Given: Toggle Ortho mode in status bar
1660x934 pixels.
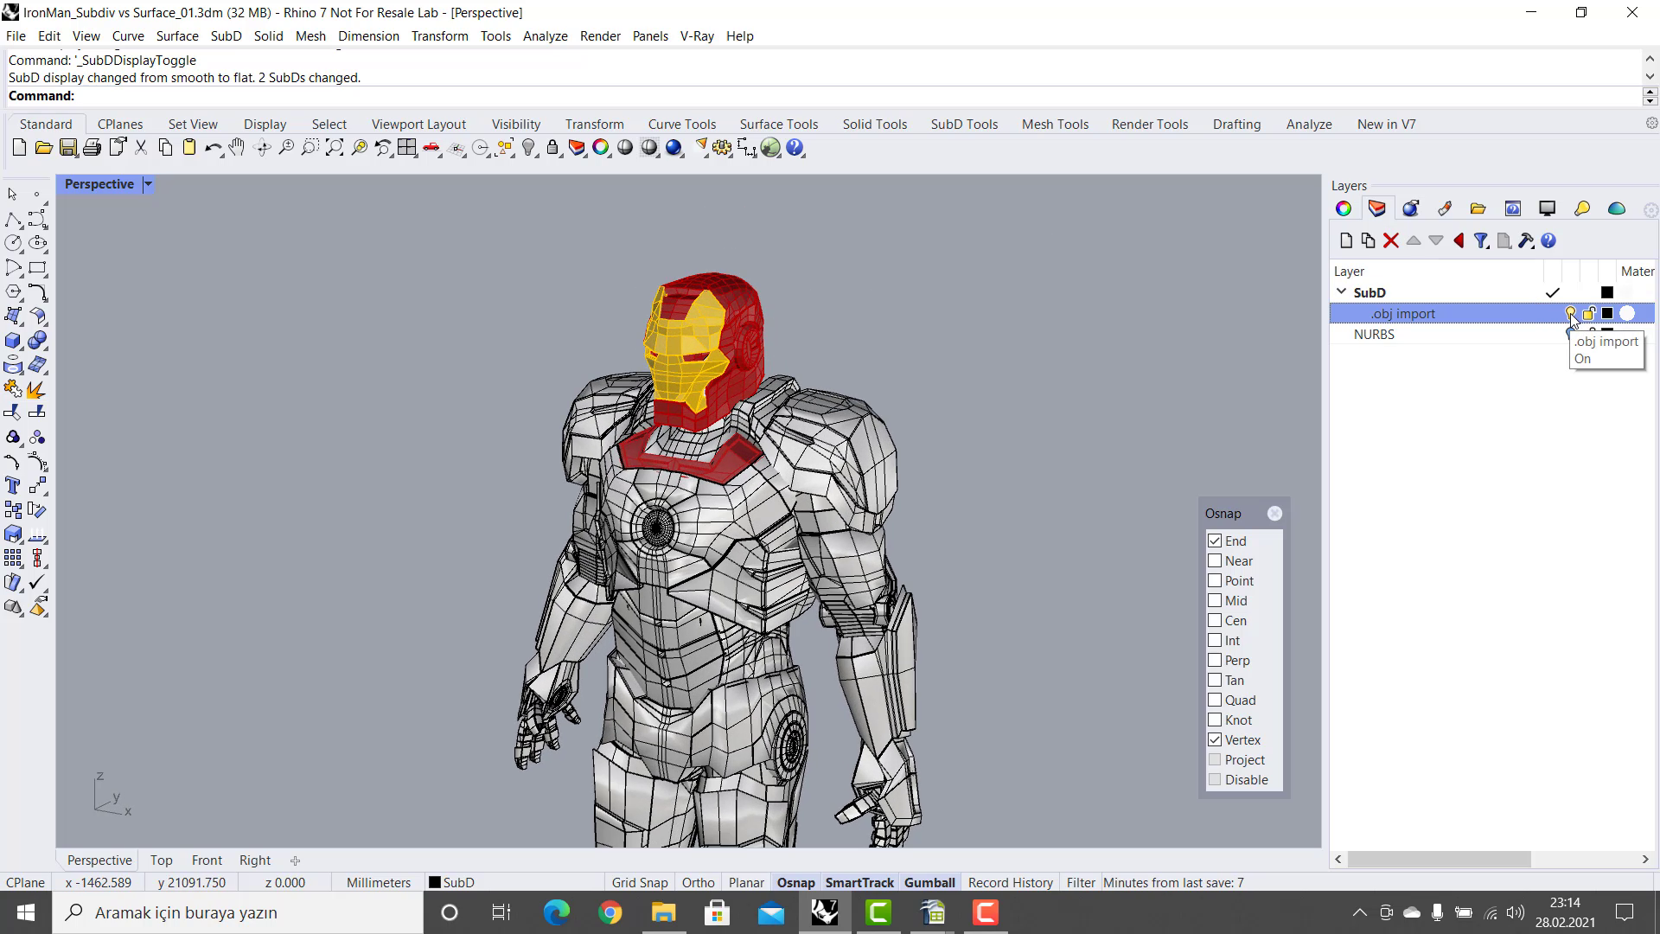Looking at the screenshot, I should [698, 883].
